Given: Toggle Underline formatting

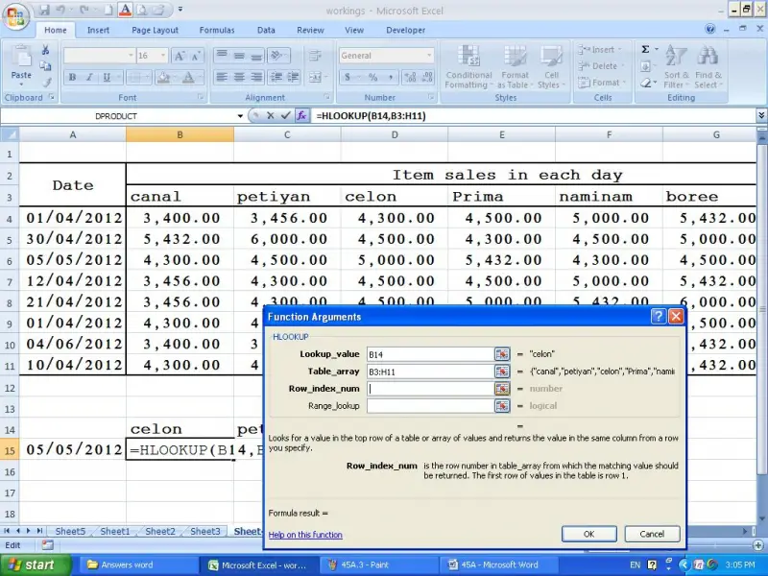Looking at the screenshot, I should pyautogui.click(x=106, y=78).
